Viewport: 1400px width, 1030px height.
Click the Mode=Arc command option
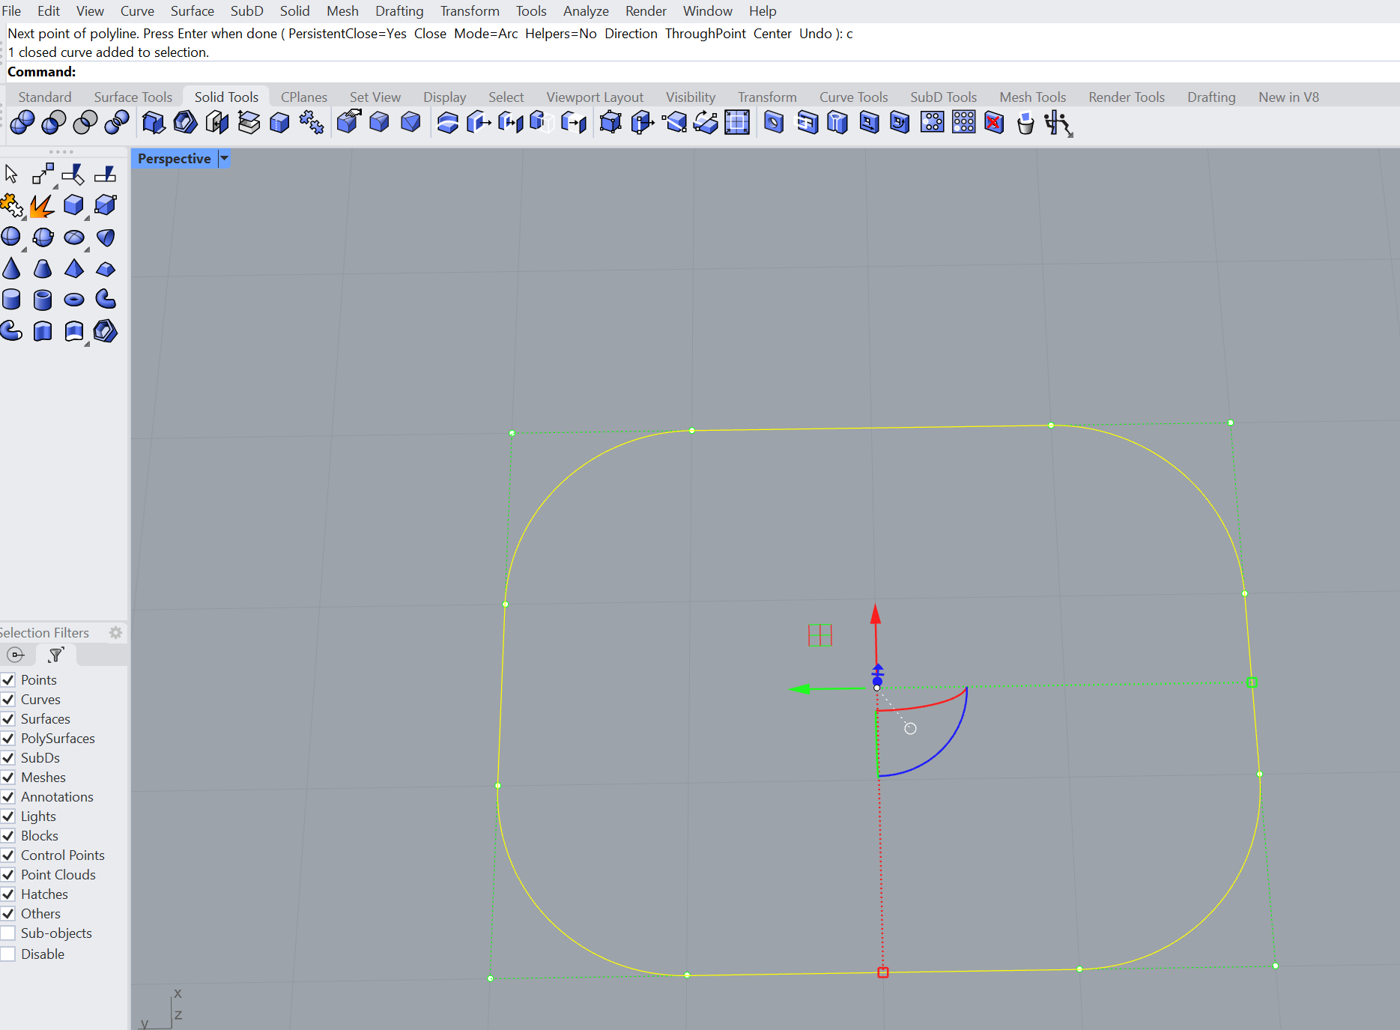(485, 34)
